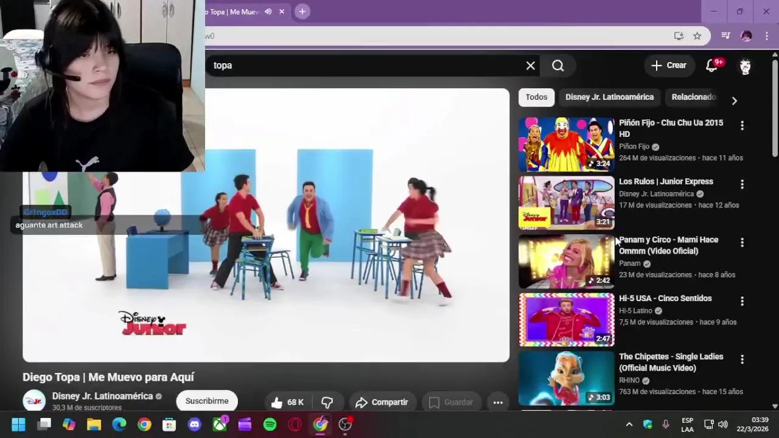Open Chrome media controls icon
779x438 pixels.
tap(725, 36)
